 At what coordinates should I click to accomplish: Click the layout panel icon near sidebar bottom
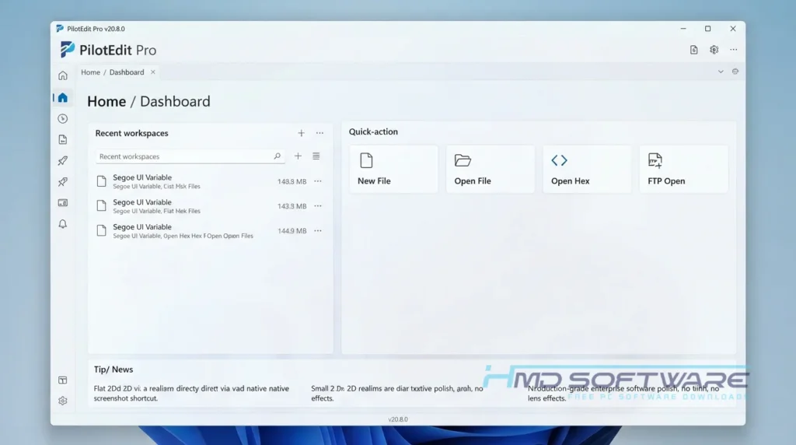click(x=62, y=380)
